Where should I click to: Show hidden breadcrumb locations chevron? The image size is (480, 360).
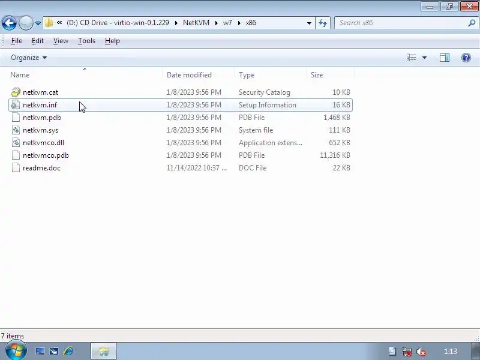tap(59, 23)
